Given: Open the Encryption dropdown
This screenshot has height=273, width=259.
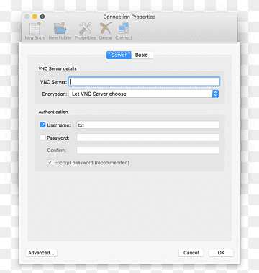Looking at the screenshot, I should click(144, 94).
